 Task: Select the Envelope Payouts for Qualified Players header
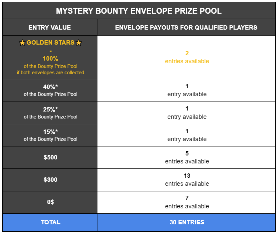(186, 28)
